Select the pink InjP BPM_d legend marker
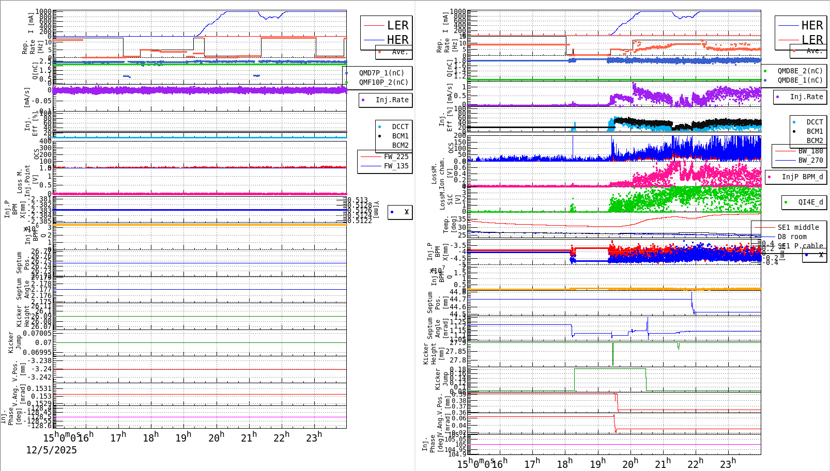This screenshot has height=471, width=830. (770, 177)
